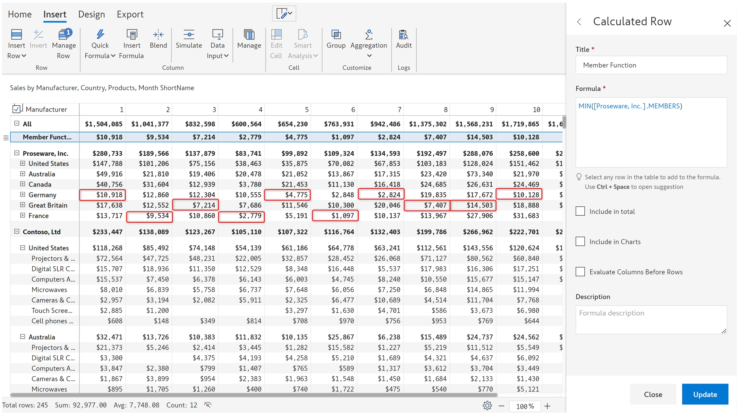Click the Update button
This screenshot has width=739, height=415.
pos(705,394)
